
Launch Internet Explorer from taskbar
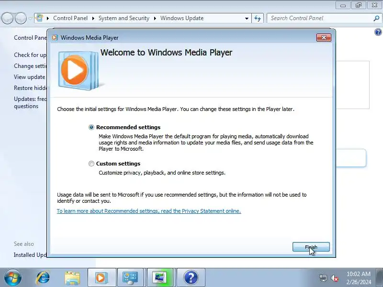[x=43, y=277]
